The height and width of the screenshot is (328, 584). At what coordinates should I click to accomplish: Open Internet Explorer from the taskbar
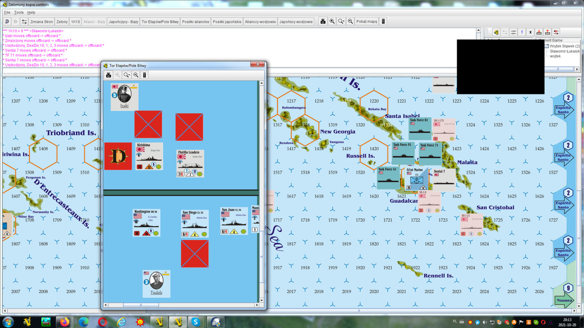point(121,322)
